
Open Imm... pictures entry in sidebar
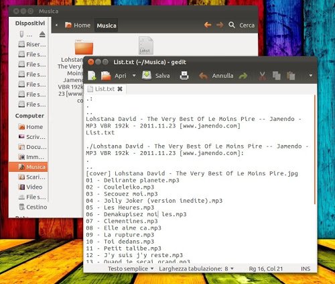(x=31, y=157)
